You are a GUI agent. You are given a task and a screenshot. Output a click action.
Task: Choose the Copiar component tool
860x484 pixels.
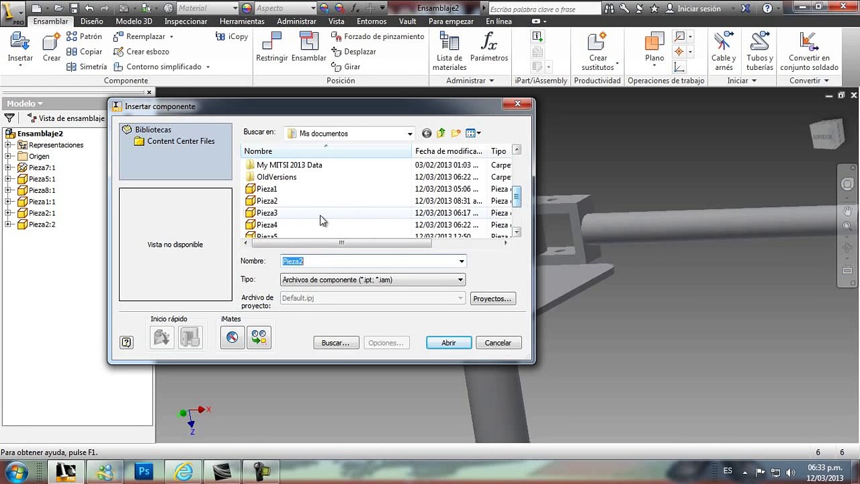85,52
